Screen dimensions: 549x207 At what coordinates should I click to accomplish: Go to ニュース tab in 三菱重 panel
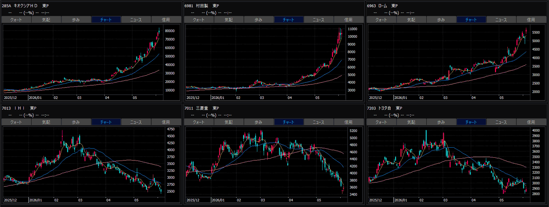coord(319,122)
